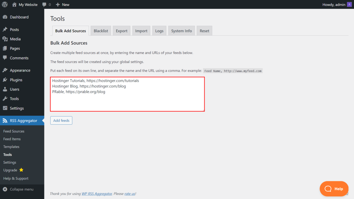Follow the rate us link in the footer
The height and width of the screenshot is (199, 354).
pyautogui.click(x=130, y=193)
